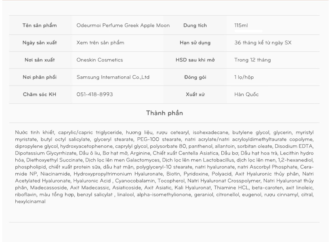This screenshot has width=331, height=242.
Task: Click the "Ngày sản xuất" label cell
Action: click(x=40, y=43)
